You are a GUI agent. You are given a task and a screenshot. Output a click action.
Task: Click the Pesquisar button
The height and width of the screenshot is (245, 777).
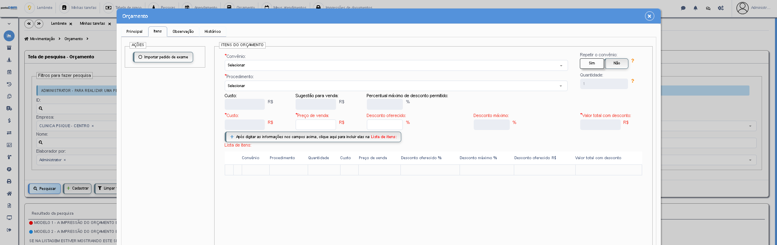45,189
